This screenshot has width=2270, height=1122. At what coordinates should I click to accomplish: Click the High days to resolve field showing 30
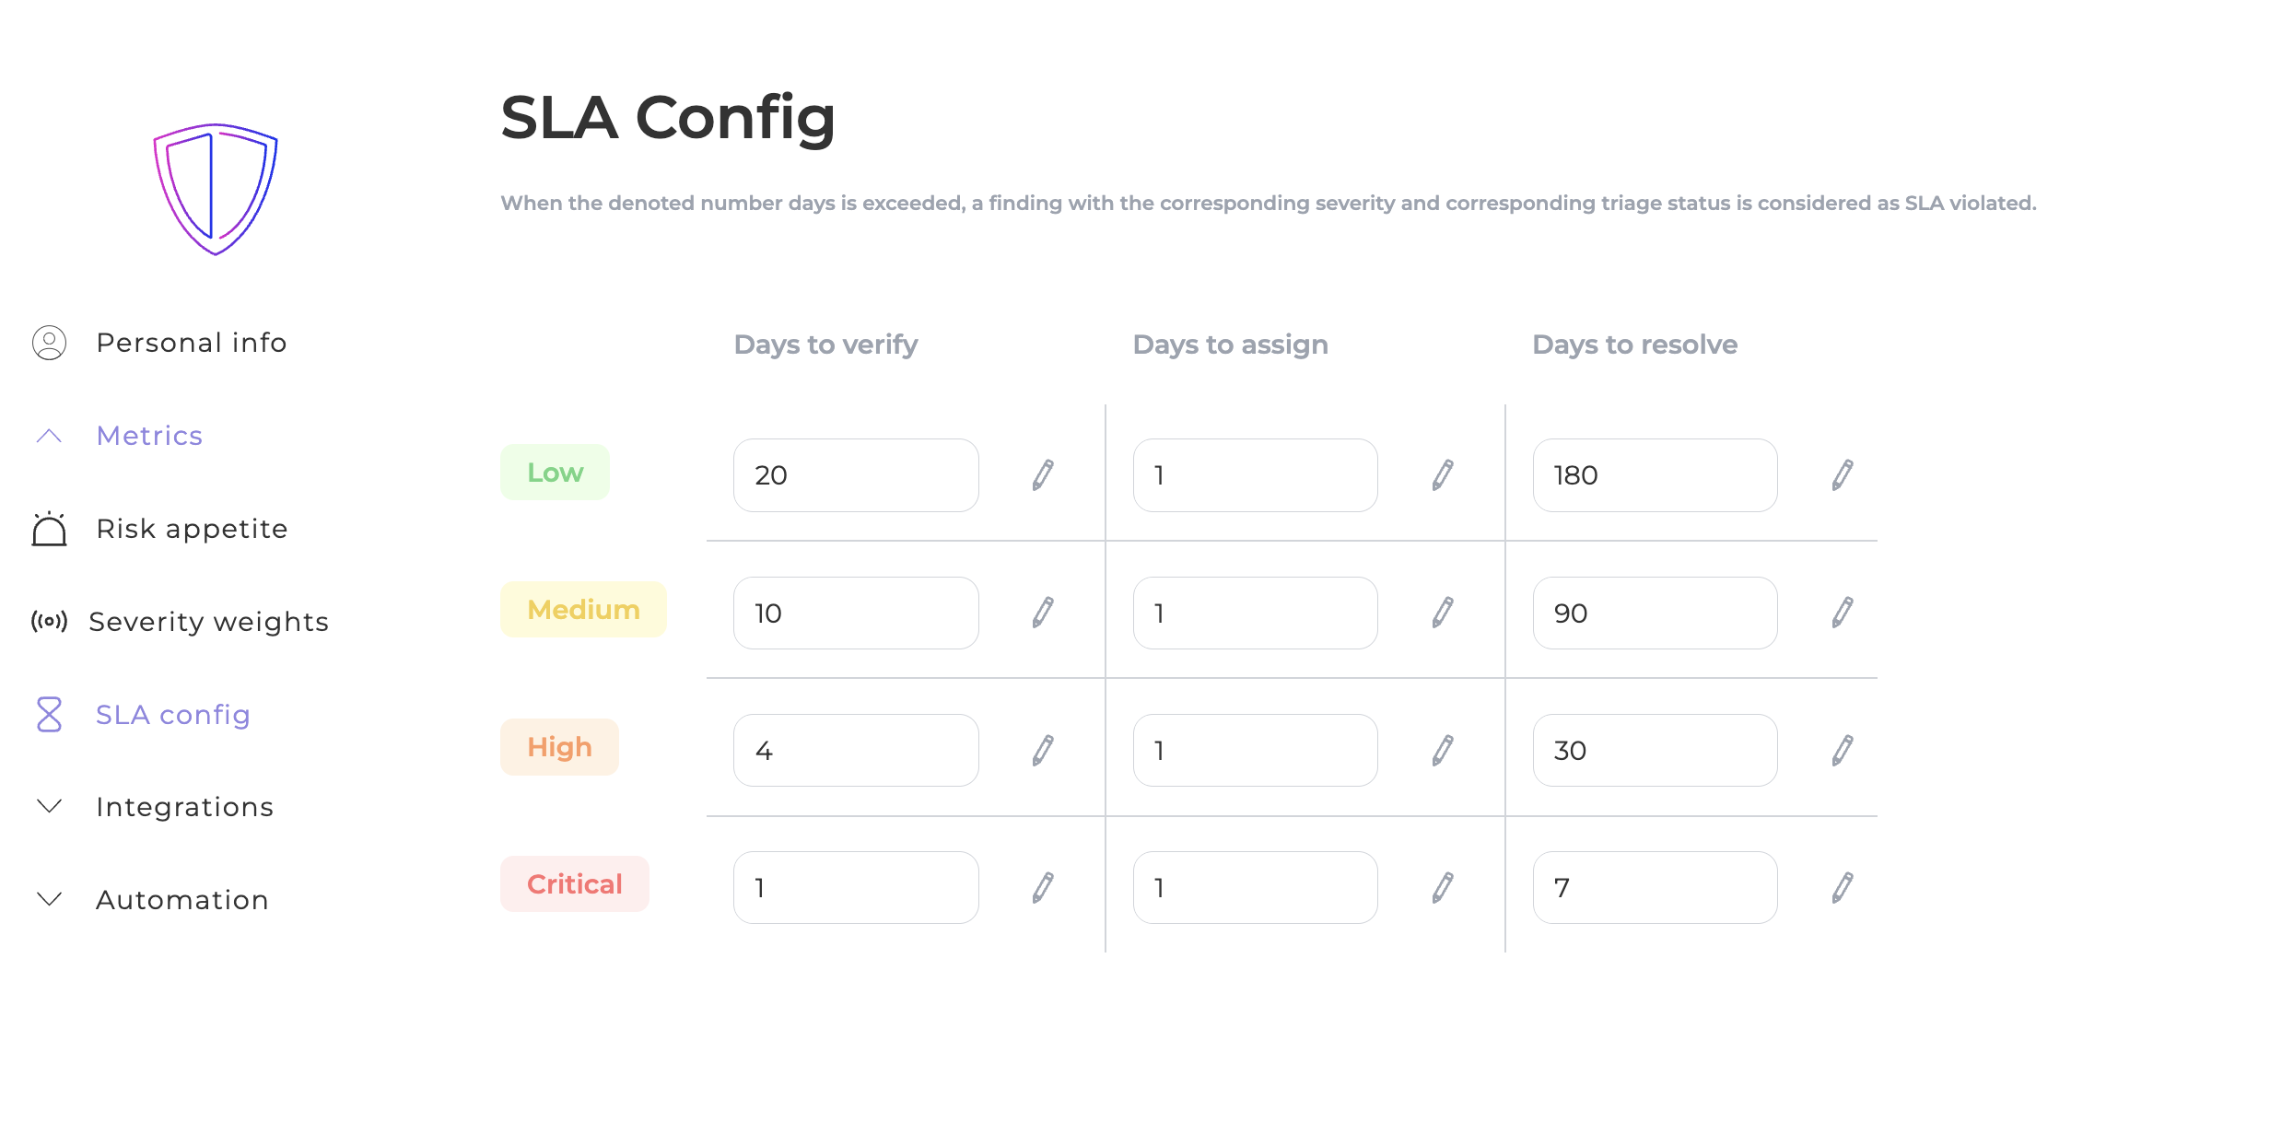[x=1655, y=751]
